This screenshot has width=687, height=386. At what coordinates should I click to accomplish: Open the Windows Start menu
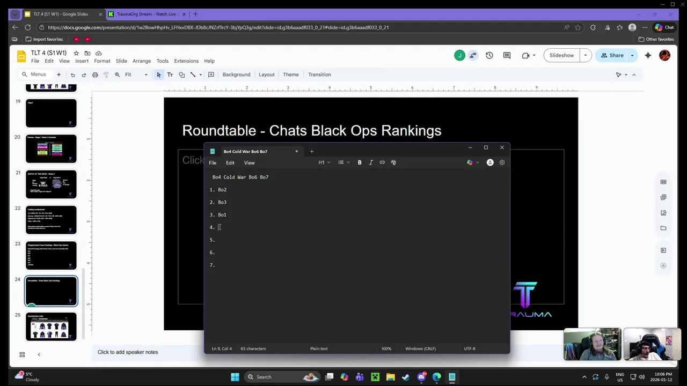(x=235, y=377)
